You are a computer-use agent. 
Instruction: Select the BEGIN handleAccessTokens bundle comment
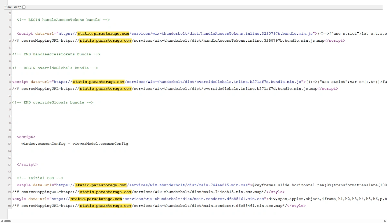click(x=63, y=20)
